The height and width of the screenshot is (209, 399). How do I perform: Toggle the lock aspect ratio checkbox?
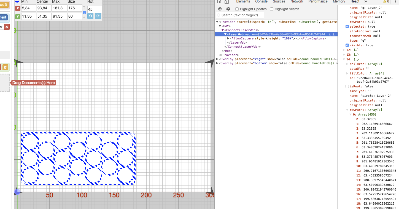[85, 12]
